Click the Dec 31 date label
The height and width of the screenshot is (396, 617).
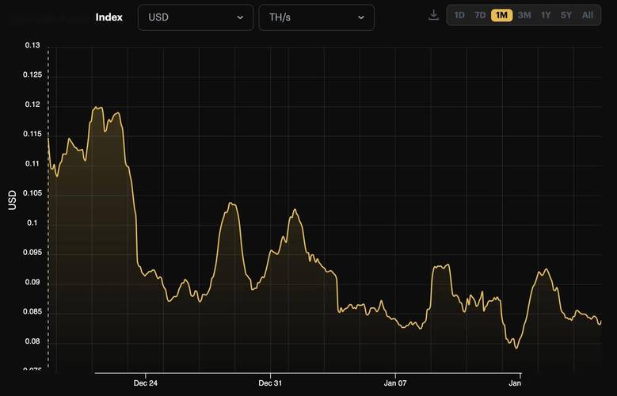tap(270, 383)
